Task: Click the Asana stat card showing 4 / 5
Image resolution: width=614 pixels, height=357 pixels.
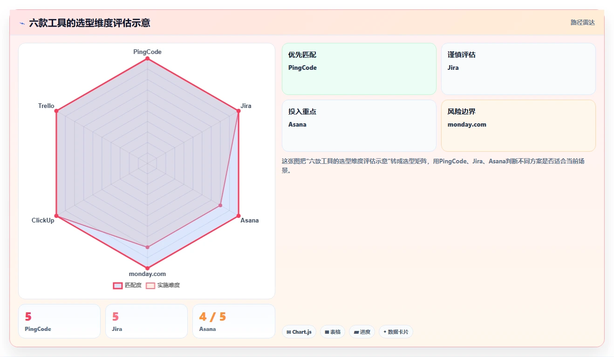Action: 233,321
